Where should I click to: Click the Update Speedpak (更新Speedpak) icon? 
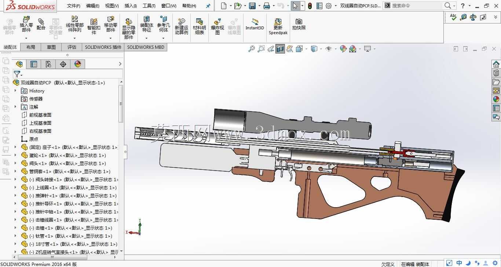(278, 26)
